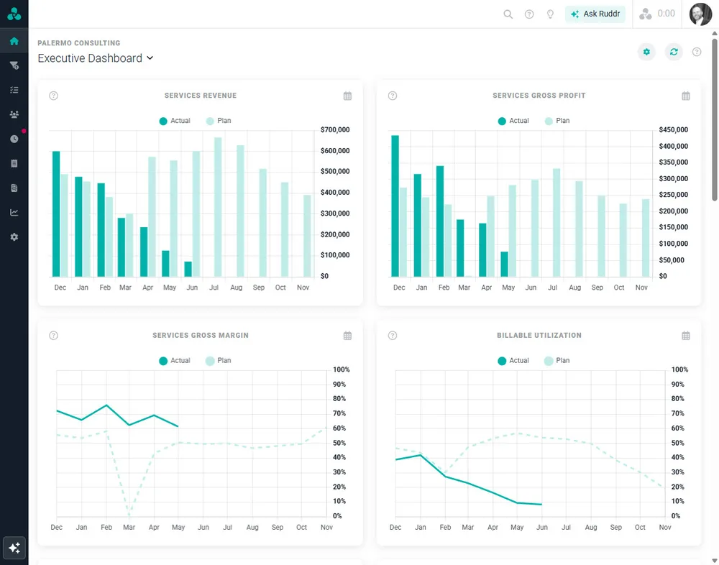Start the 0:00 timer in top bar

pos(657,14)
